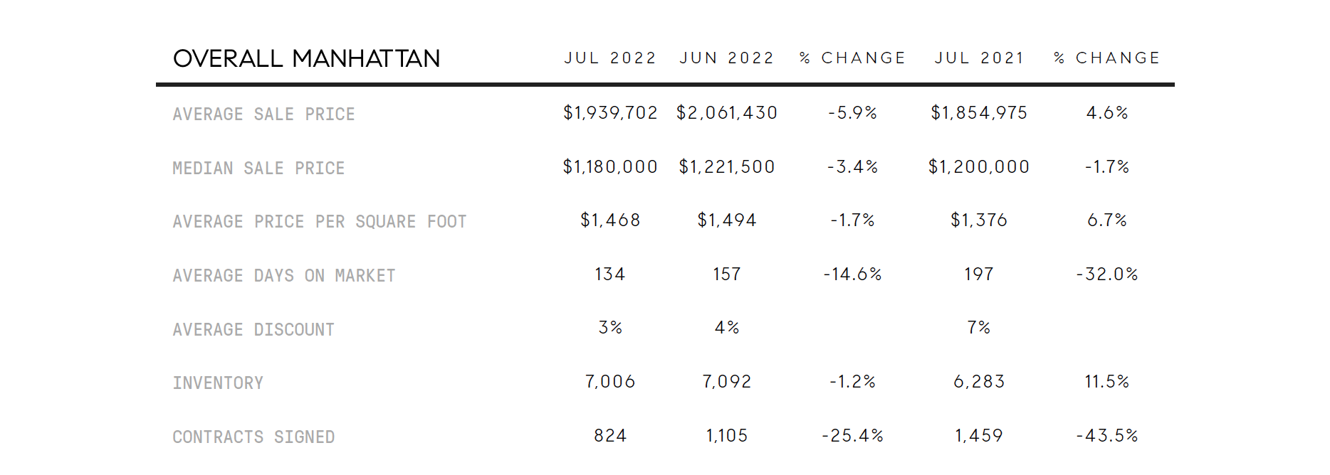Select the 824 contracts signed value
The image size is (1330, 475).
coord(610,436)
